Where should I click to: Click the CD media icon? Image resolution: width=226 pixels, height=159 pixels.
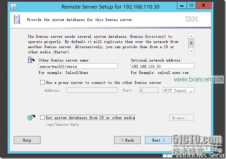click(x=31, y=117)
